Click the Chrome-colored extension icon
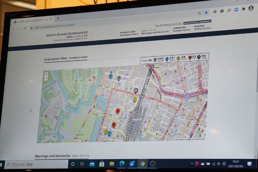The width and height of the screenshot is (258, 172). coord(229,10)
